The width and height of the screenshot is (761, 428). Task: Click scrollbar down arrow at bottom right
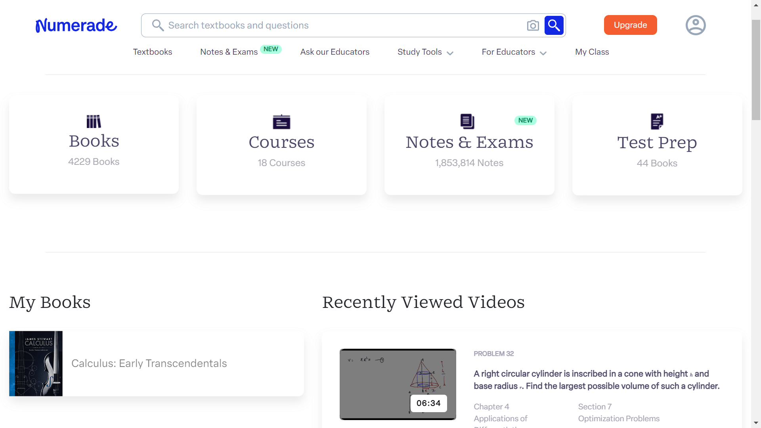tap(756, 423)
